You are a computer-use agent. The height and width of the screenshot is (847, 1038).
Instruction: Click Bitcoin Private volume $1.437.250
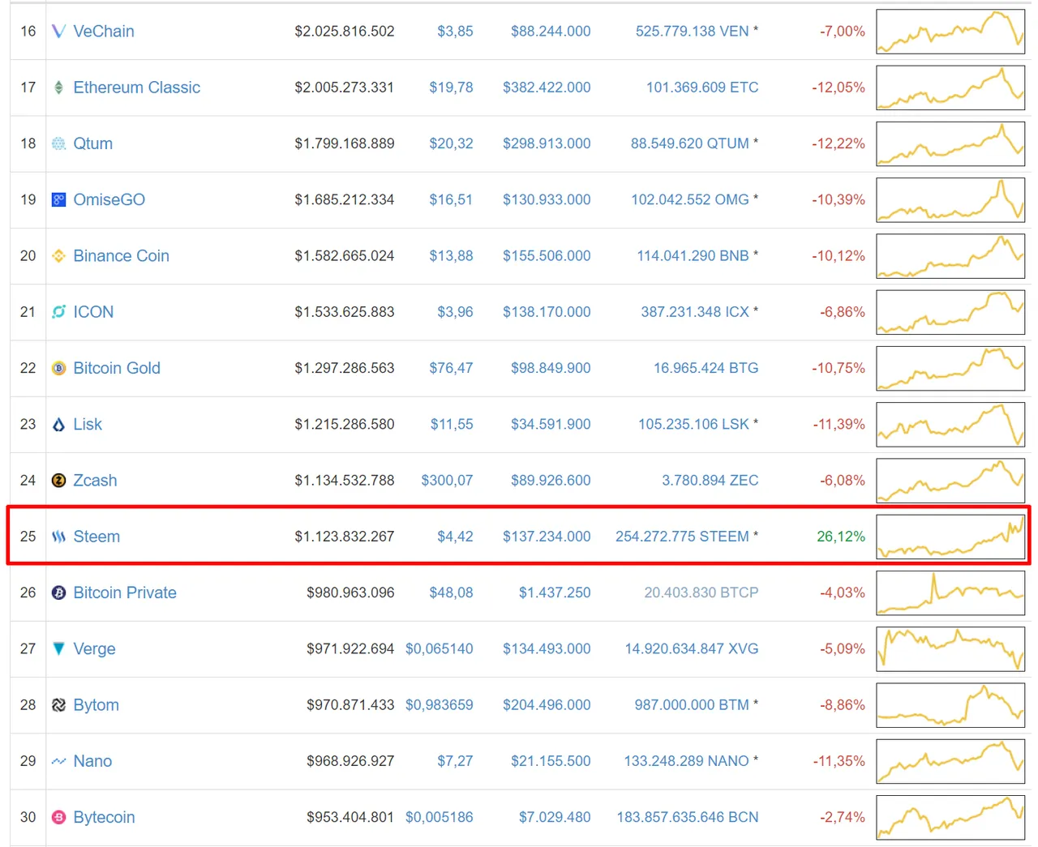coord(555,592)
